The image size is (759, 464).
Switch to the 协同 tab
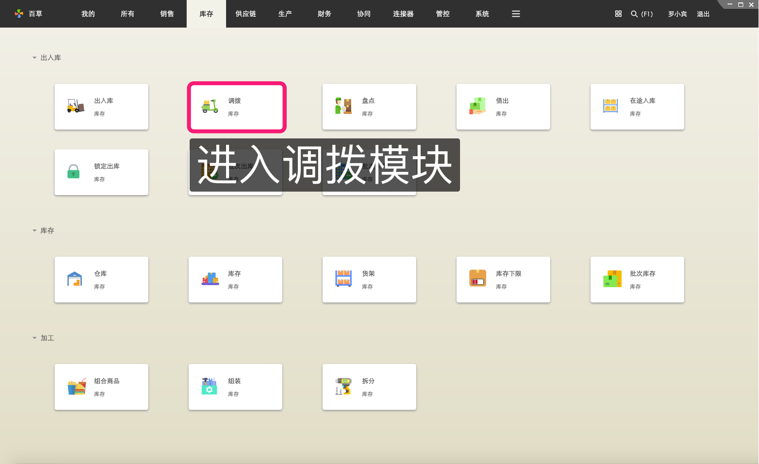(364, 14)
